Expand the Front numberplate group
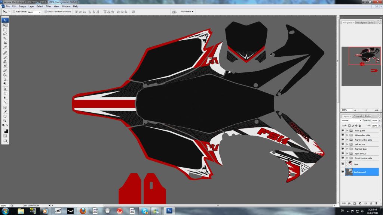Screen dimensions: 383x215 pyautogui.click(x=347, y=158)
